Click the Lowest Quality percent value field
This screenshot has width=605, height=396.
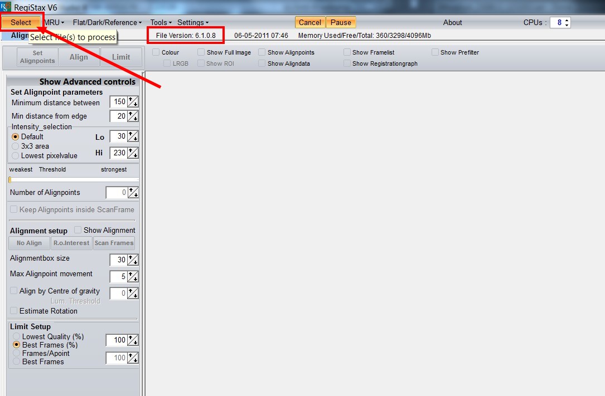(x=117, y=340)
